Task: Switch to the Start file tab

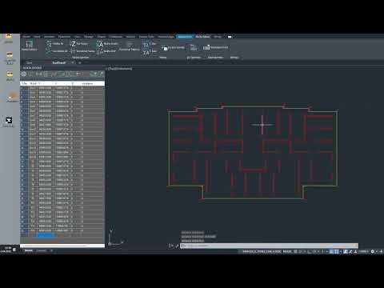Action: (x=30, y=63)
